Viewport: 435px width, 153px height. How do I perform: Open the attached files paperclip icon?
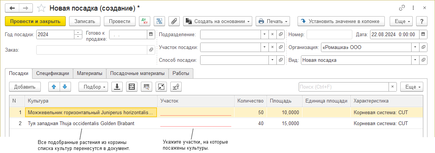pos(174,21)
